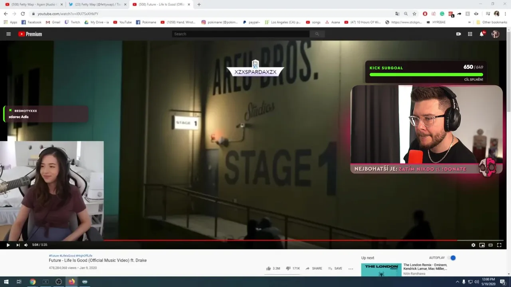
Task: Bookmark this page with star icon
Action: pyautogui.click(x=414, y=14)
